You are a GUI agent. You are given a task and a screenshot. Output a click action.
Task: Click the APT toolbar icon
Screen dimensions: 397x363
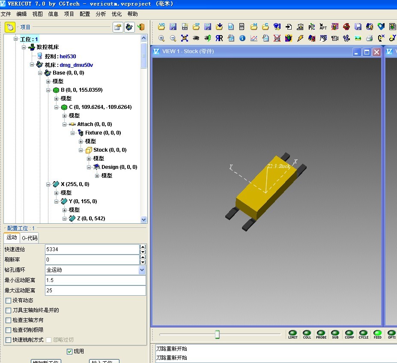coord(323,27)
